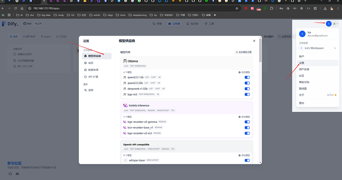Image resolution: width=342 pixels, height=180 pixels.
Task: Go to the browser home page
Action: tap(22, 8)
